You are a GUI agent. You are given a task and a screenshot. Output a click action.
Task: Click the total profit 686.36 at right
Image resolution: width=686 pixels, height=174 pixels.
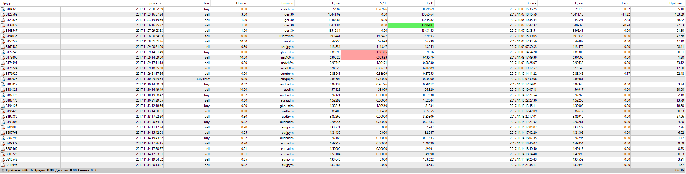tap(679, 170)
